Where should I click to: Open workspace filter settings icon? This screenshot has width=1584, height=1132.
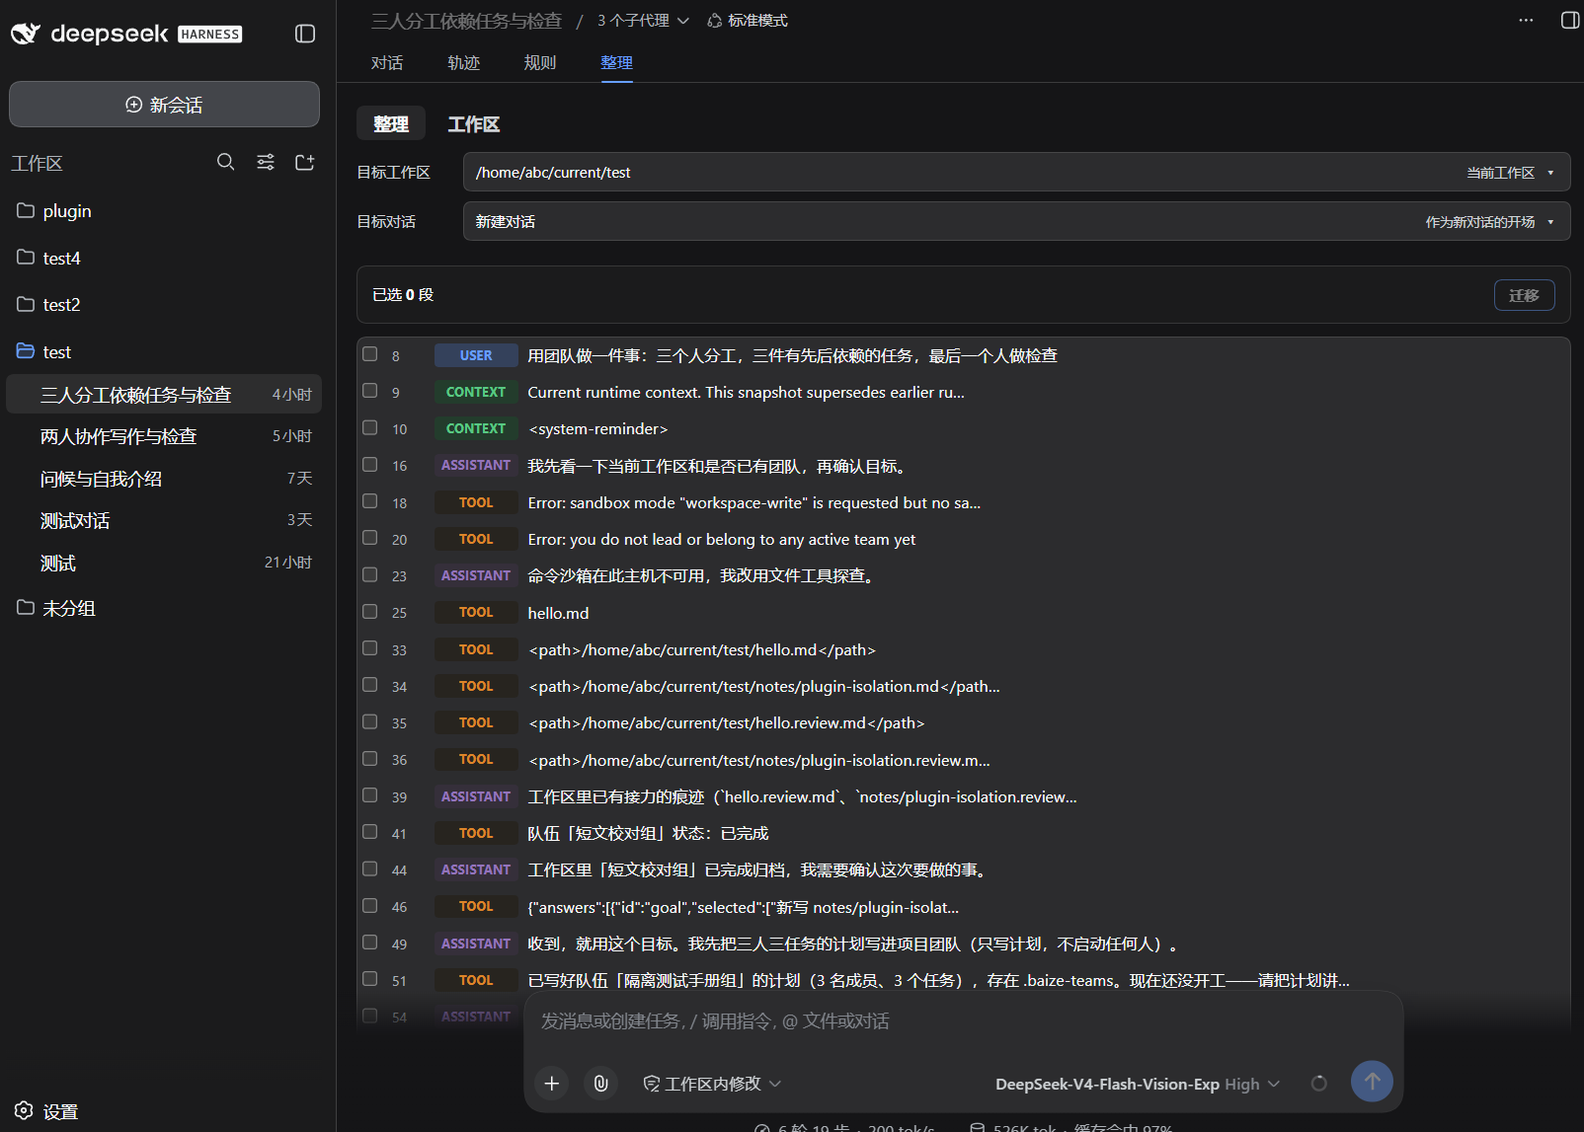tap(266, 162)
